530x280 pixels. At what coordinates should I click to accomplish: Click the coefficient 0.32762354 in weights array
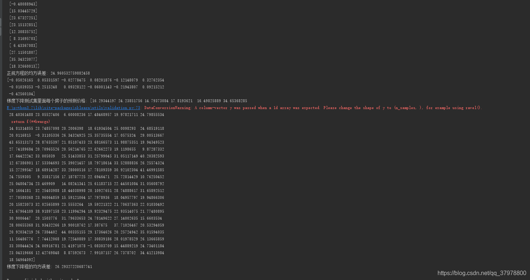[153, 80]
